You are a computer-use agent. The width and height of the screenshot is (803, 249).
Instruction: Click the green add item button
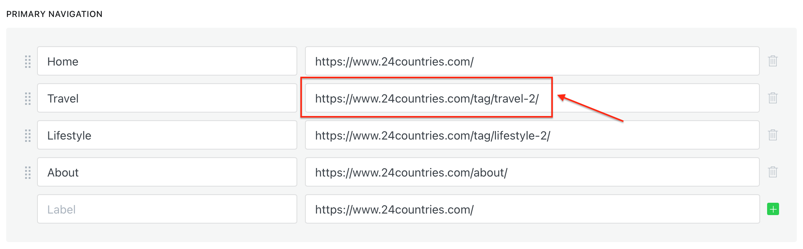pyautogui.click(x=773, y=209)
